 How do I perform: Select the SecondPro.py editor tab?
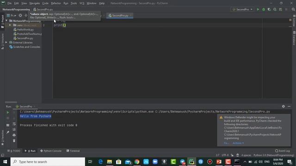[120, 16]
